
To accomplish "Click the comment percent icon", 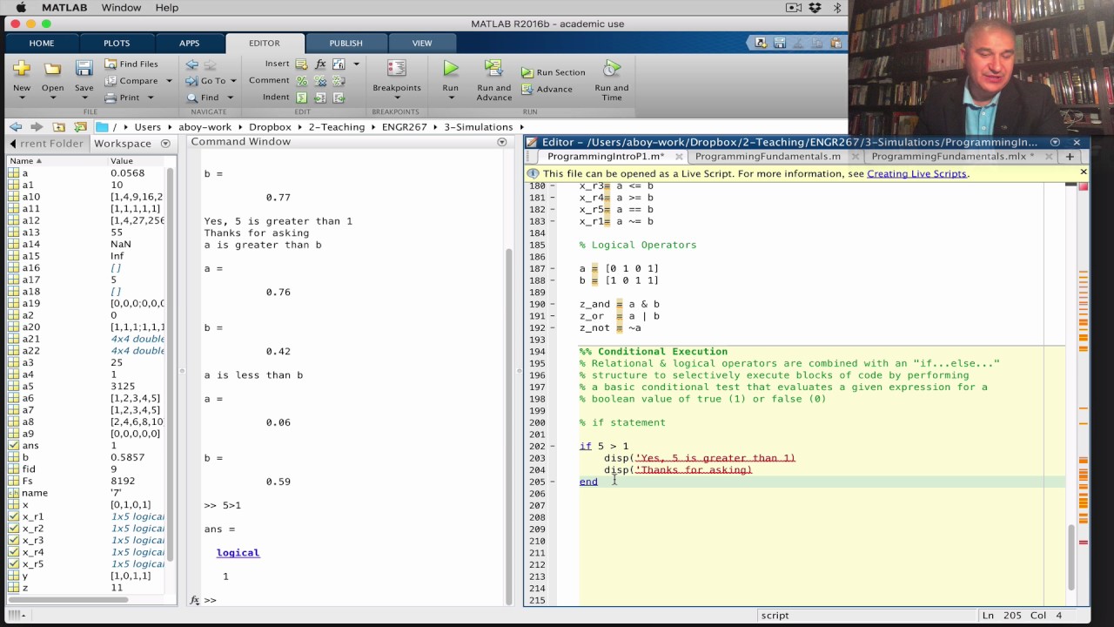I will [301, 81].
